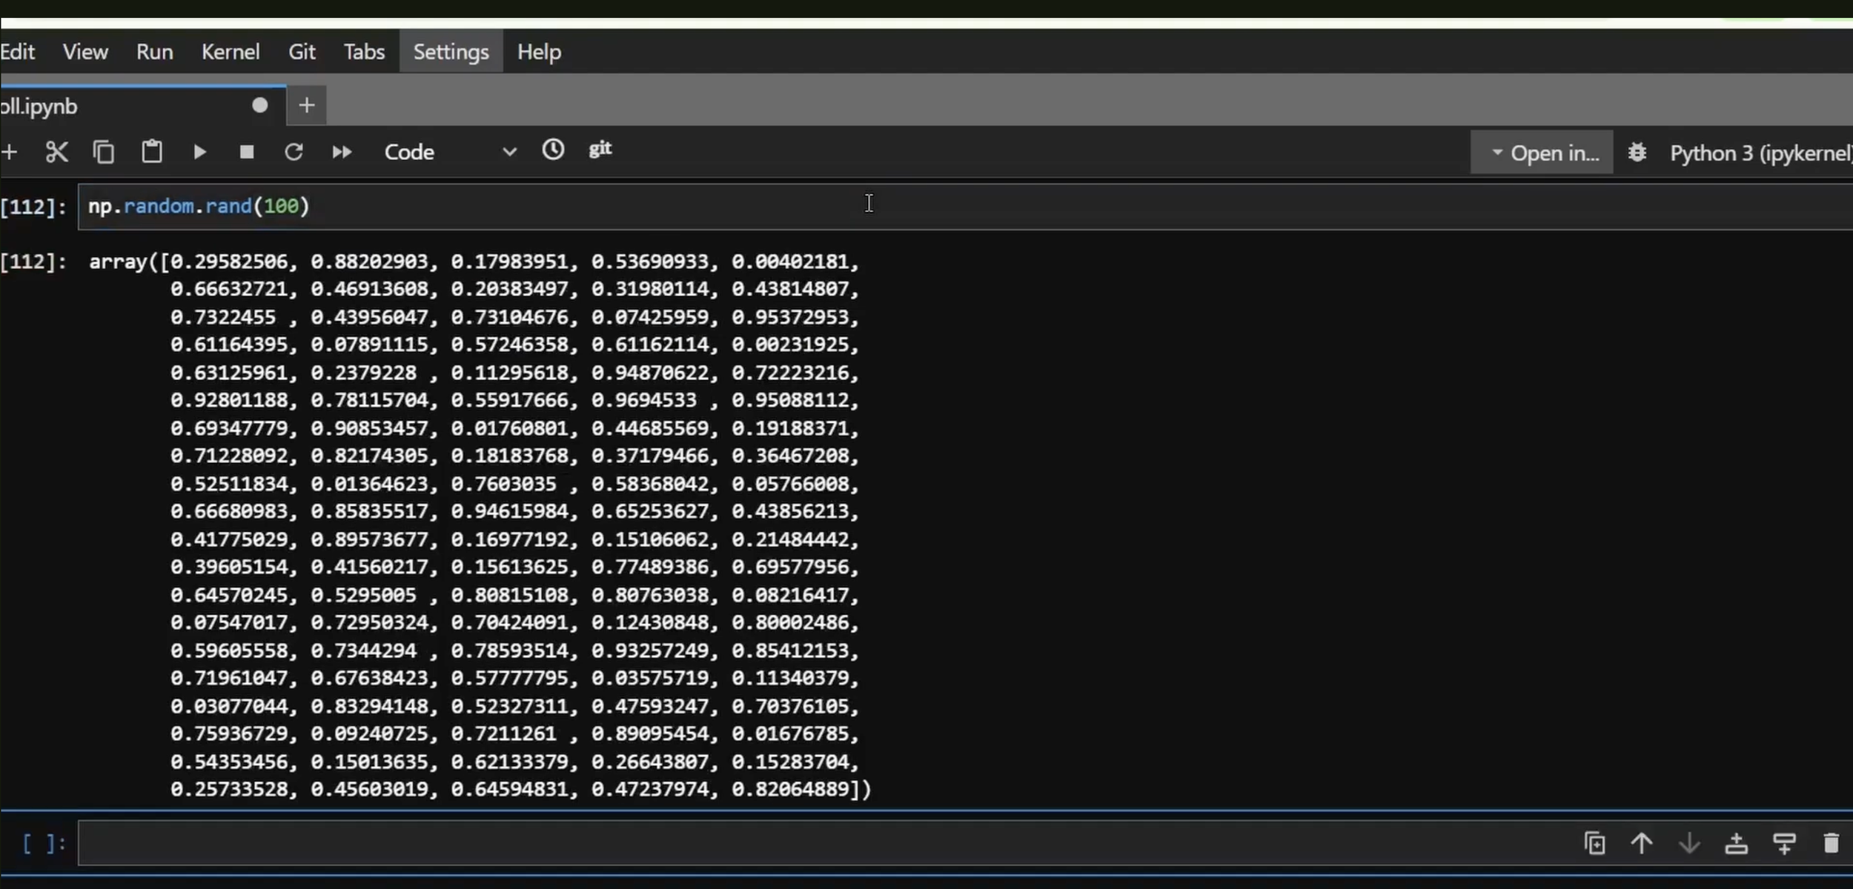Move active cell down arrow

tap(1689, 844)
